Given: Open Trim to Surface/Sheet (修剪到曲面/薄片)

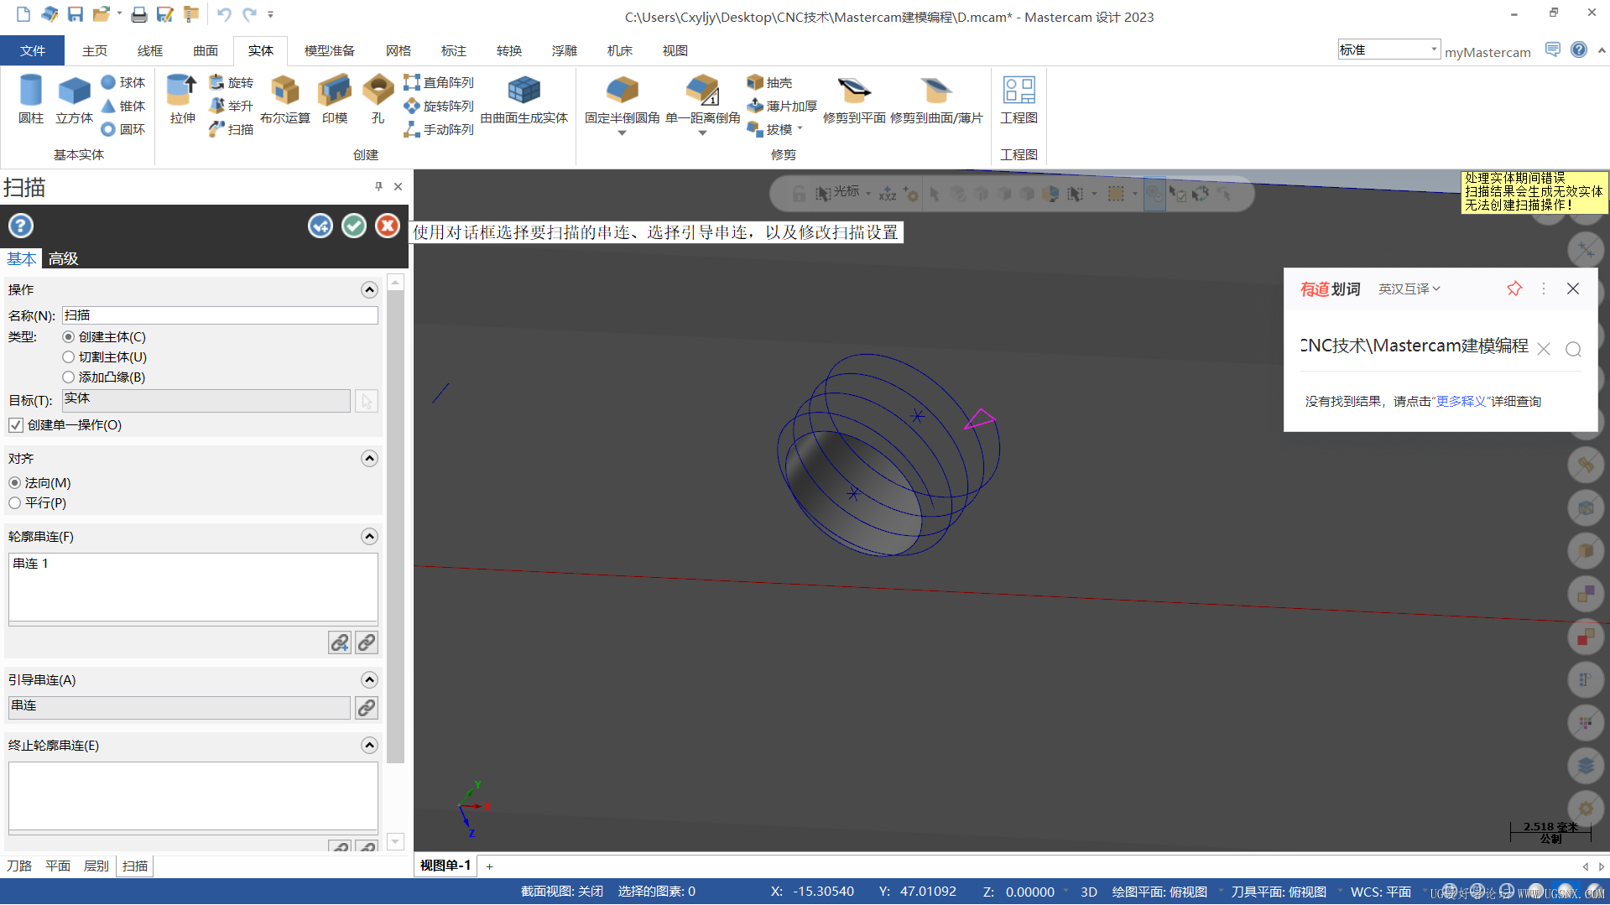Looking at the screenshot, I should pyautogui.click(x=936, y=99).
